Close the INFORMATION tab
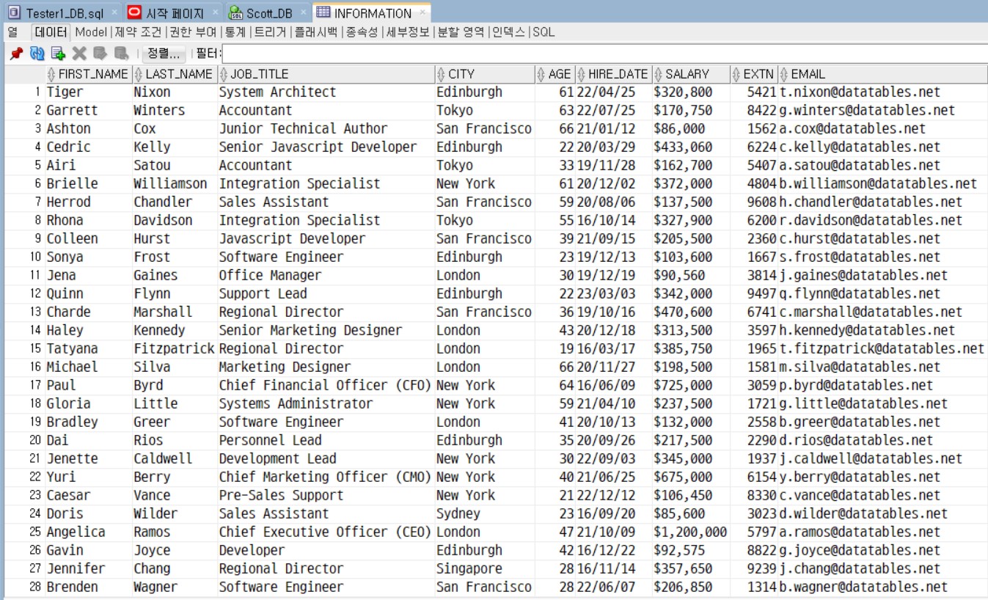Viewport: 988px width, 600px height. click(422, 13)
